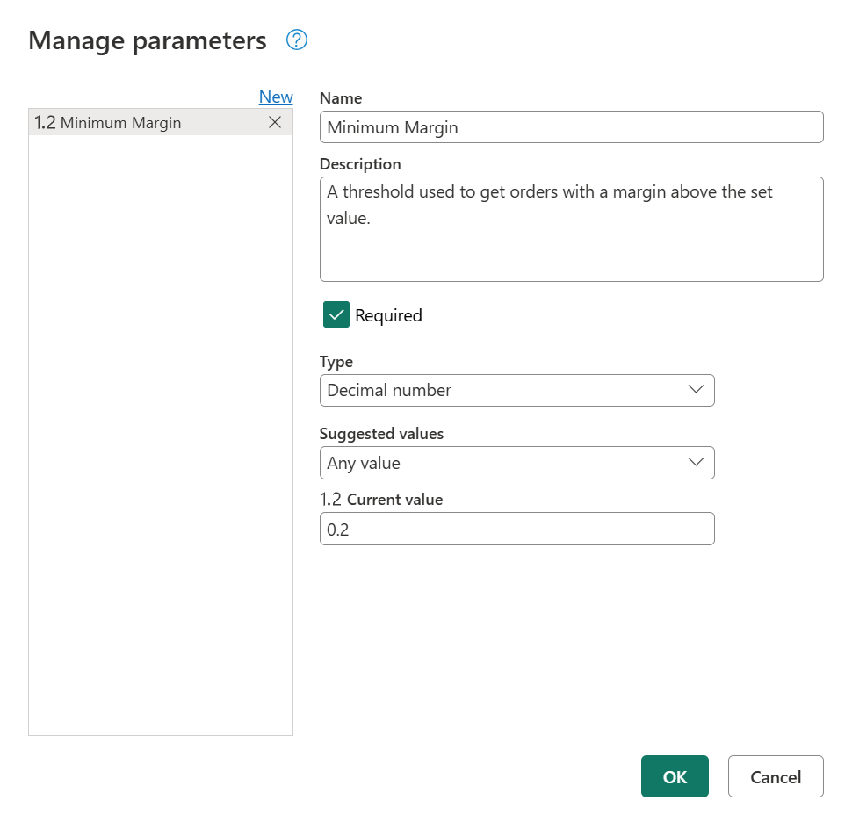Dismiss the dialog using Cancel
Image resolution: width=852 pixels, height=829 pixels.
pos(776,776)
